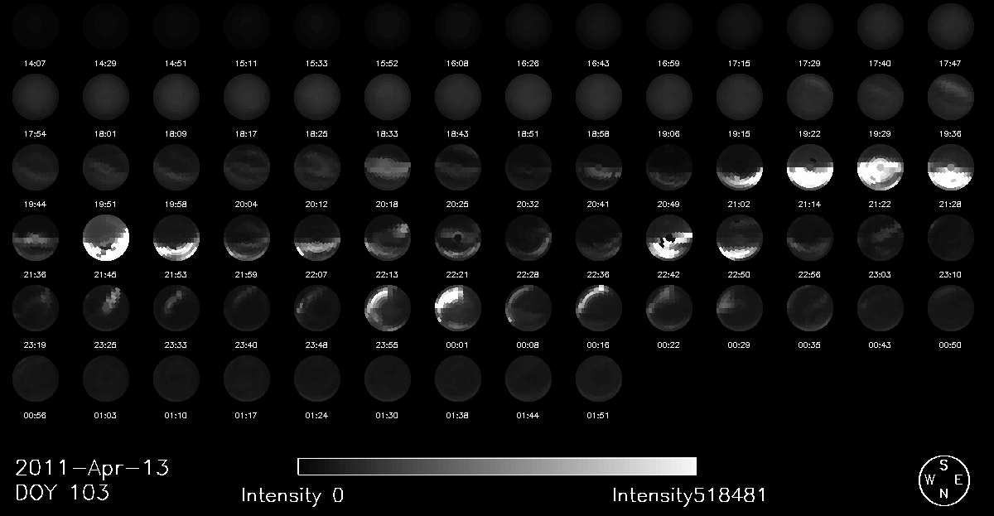This screenshot has height=516, width=994.
Task: Select the disk image labeled 22:50
Action: point(740,238)
